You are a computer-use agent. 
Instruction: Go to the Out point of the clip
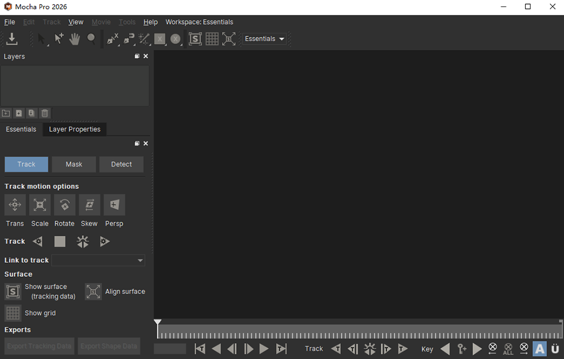tap(281, 348)
